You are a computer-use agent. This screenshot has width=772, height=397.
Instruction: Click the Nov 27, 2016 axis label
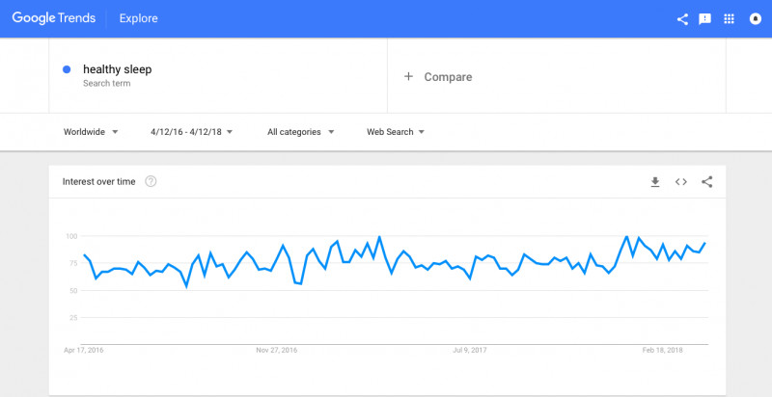click(276, 351)
